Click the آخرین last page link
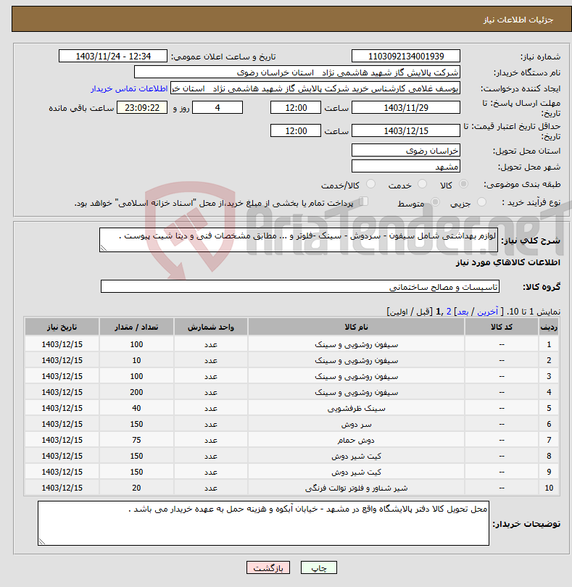 [x=487, y=312]
